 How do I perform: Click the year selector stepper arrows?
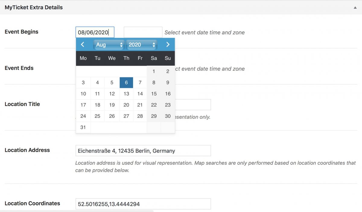(154, 44)
